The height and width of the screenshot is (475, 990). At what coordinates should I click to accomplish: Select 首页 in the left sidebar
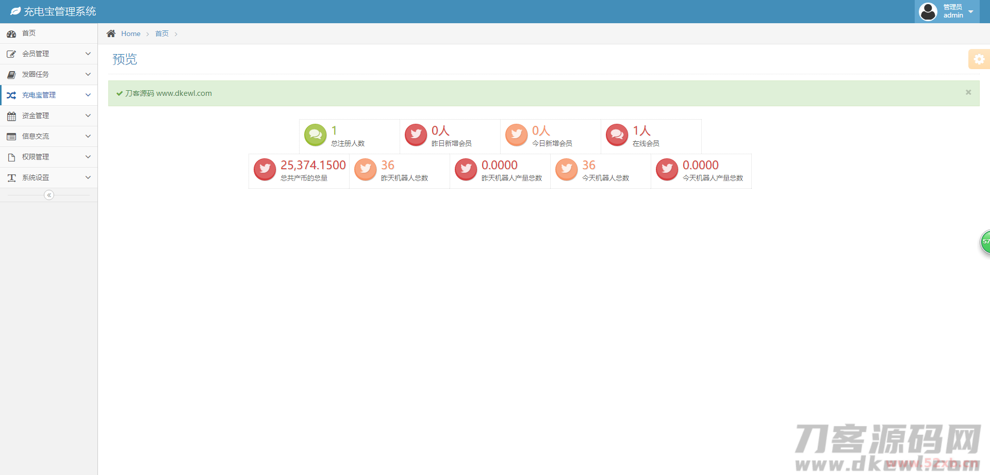coord(29,33)
